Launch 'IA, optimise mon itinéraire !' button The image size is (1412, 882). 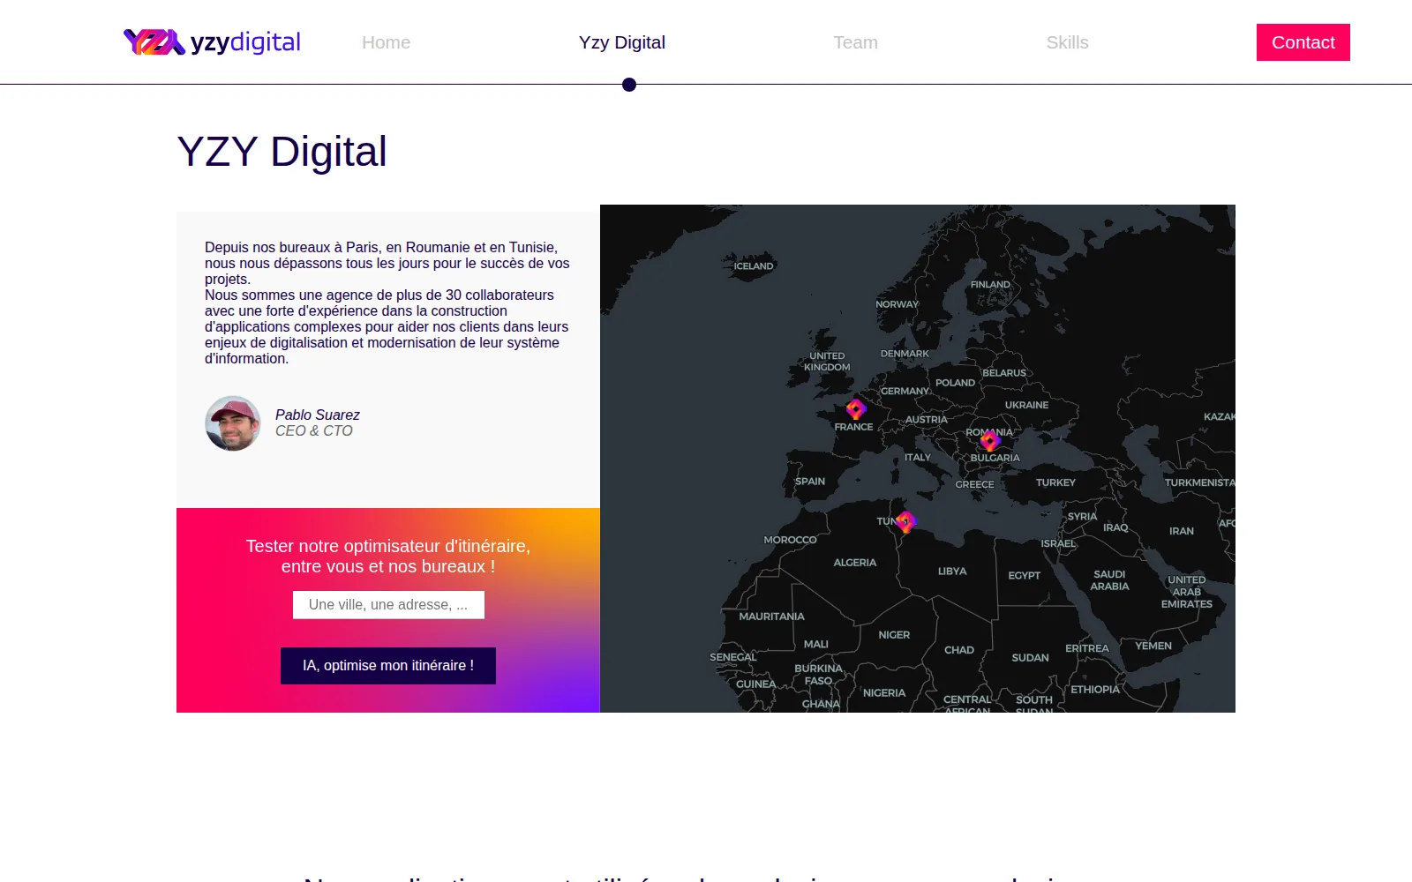tap(388, 666)
